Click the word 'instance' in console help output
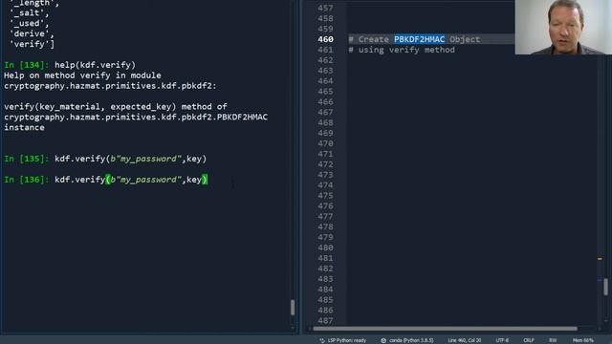Screen dimensions: 612x344 click(x=24, y=127)
